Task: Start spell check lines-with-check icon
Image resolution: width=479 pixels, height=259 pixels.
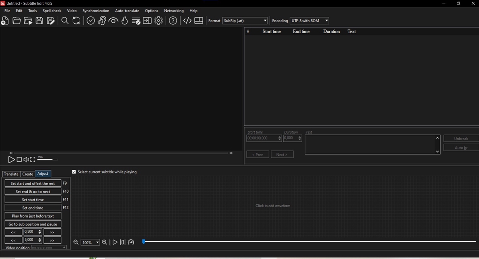Action: coord(136,21)
